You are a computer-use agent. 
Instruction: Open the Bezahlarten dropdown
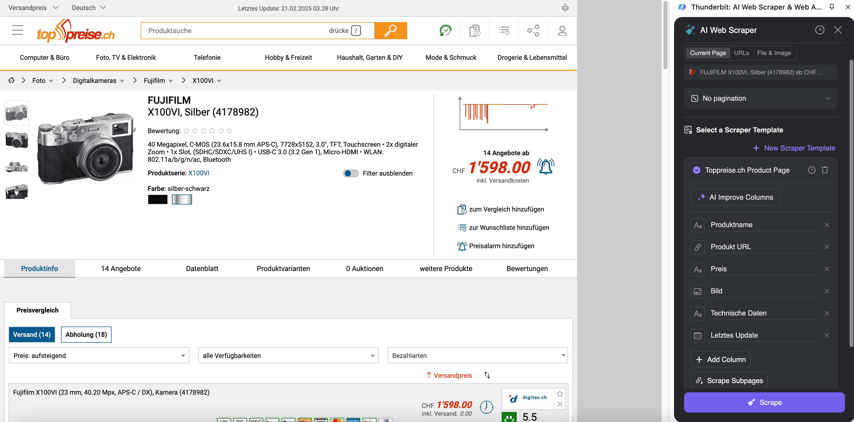[478, 355]
